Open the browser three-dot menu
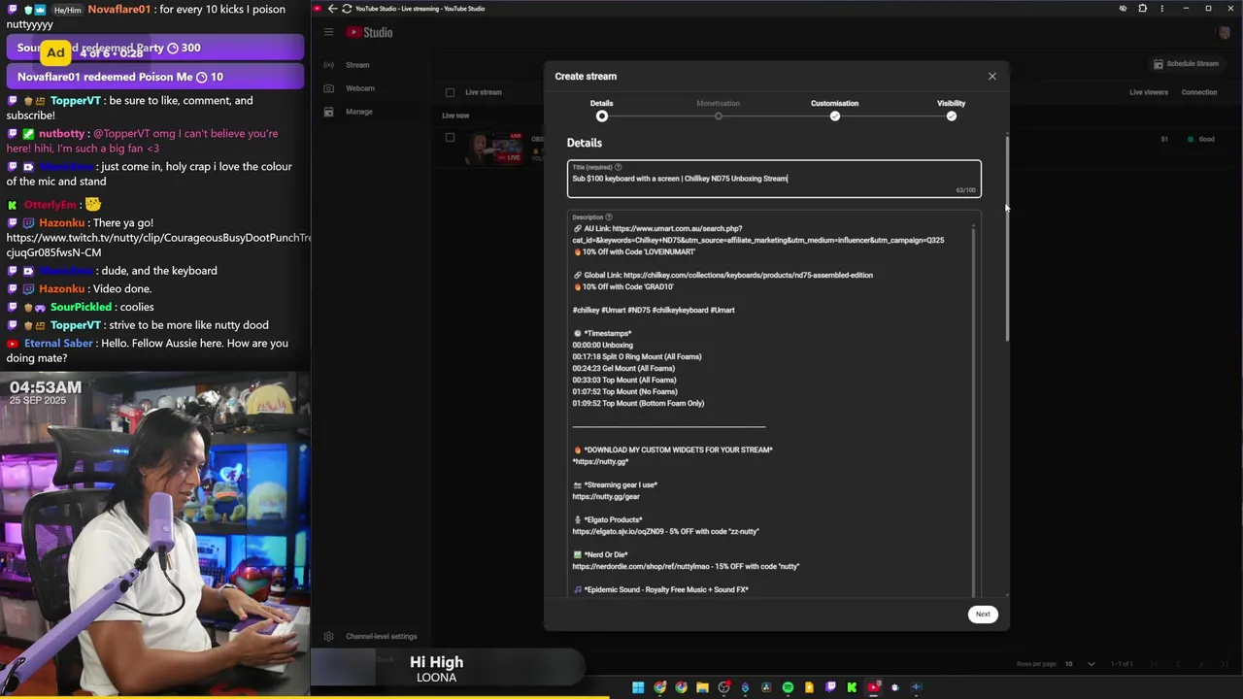 tap(1161, 9)
